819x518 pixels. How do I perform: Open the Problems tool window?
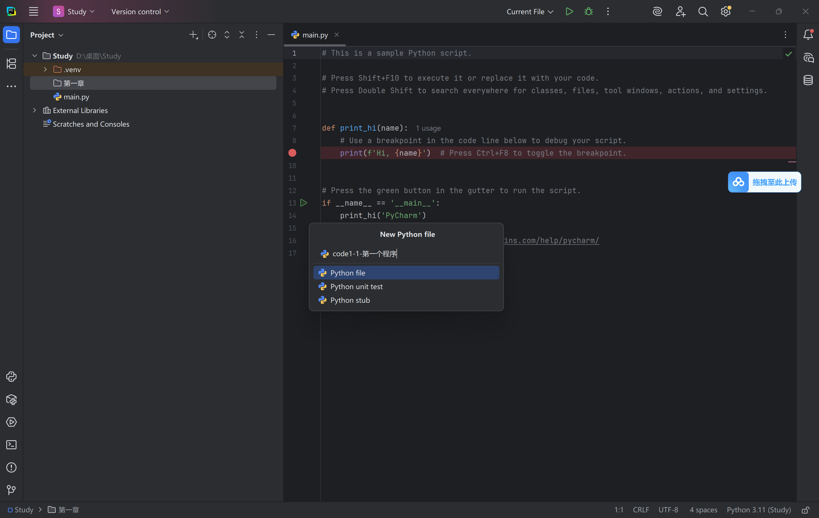click(11, 467)
